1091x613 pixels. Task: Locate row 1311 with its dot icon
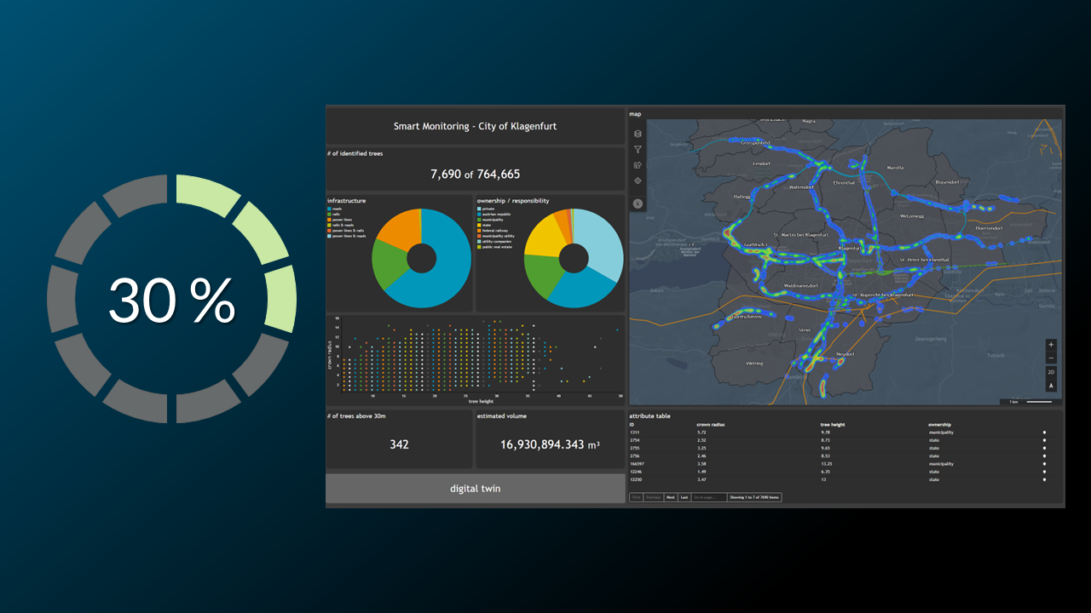(1044, 433)
